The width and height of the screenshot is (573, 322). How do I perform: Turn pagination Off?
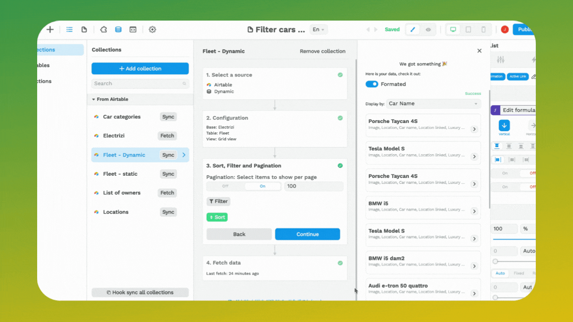tap(225, 186)
